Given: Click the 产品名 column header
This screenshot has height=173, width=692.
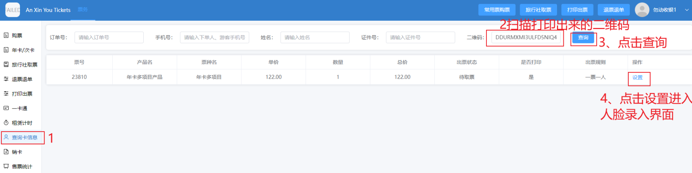Looking at the screenshot, I should [x=145, y=62].
